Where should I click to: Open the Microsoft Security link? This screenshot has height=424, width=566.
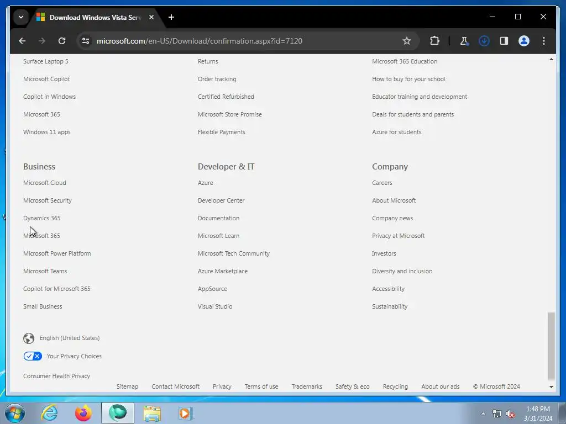[48, 200]
